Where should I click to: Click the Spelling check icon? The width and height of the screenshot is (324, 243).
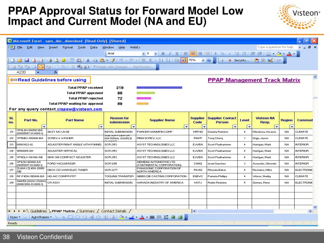(x=72, y=60)
